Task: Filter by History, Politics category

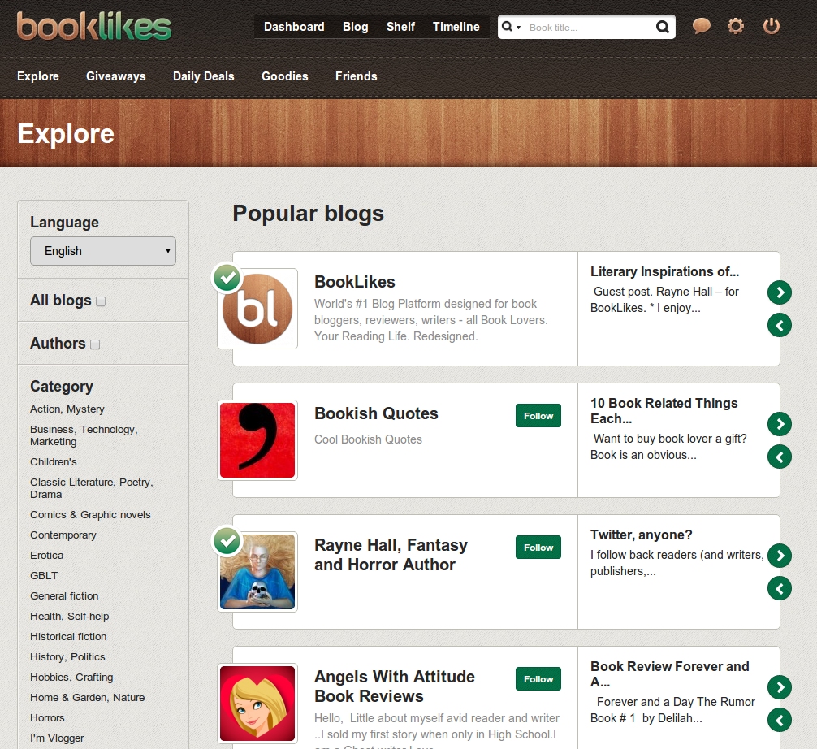Action: (x=67, y=656)
